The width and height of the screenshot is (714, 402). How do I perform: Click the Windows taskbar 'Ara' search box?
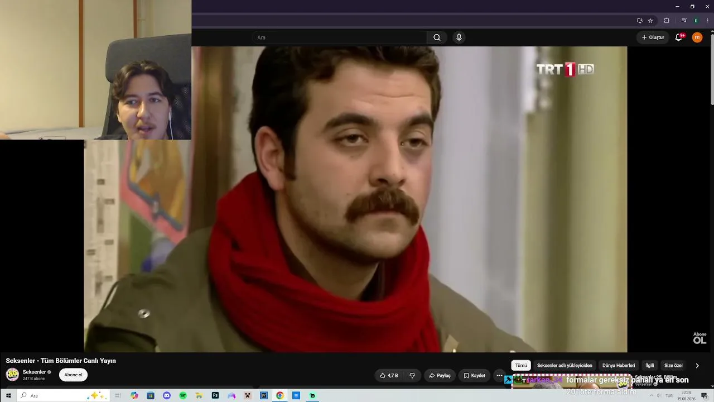click(62, 396)
